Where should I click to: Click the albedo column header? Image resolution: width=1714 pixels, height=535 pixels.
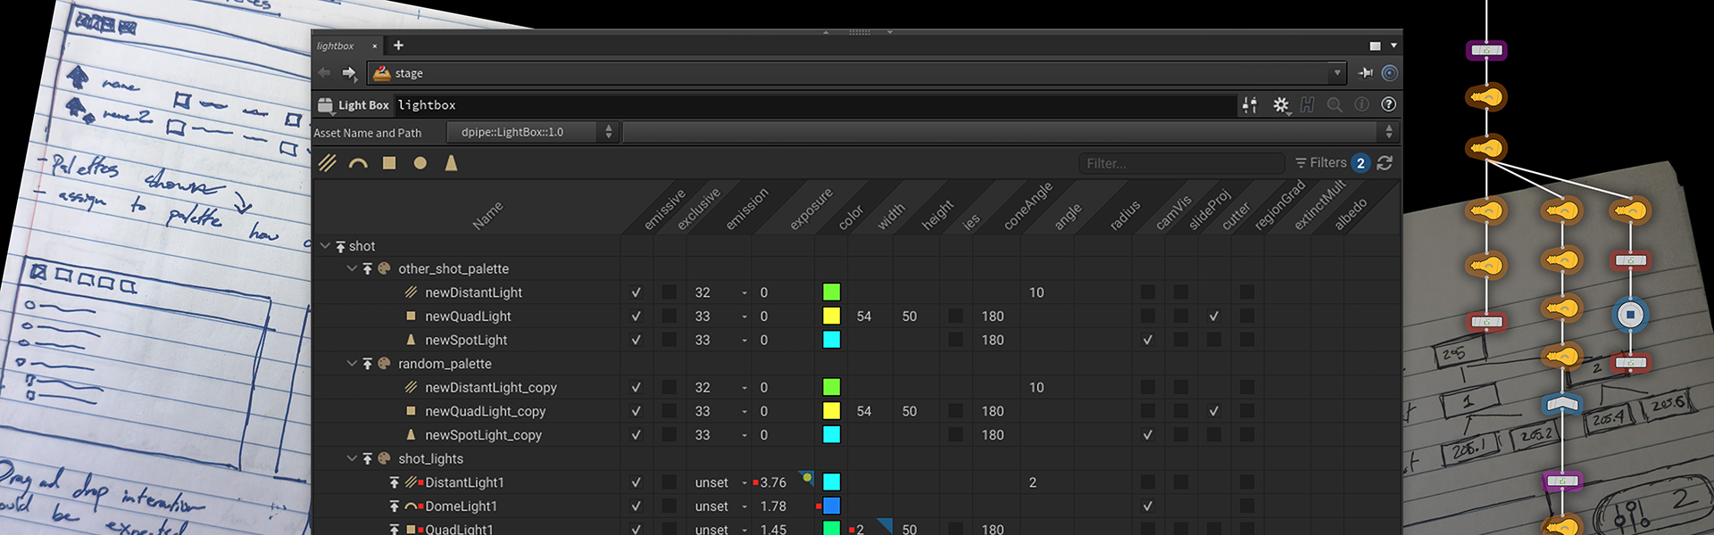(1351, 214)
